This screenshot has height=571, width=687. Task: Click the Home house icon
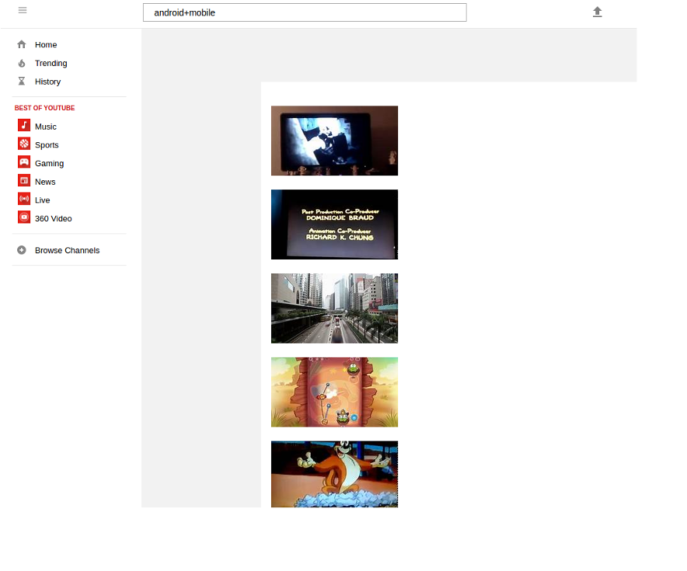tap(22, 44)
